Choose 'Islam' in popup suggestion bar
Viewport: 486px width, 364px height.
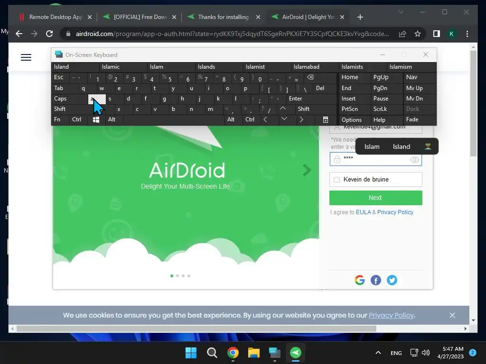[x=372, y=147]
